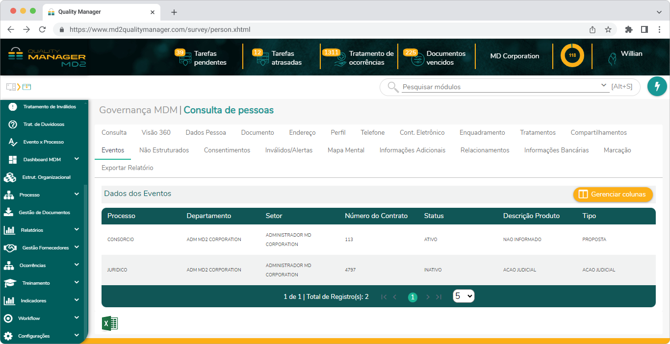Open the records-per-page dropdown showing 5

point(464,296)
